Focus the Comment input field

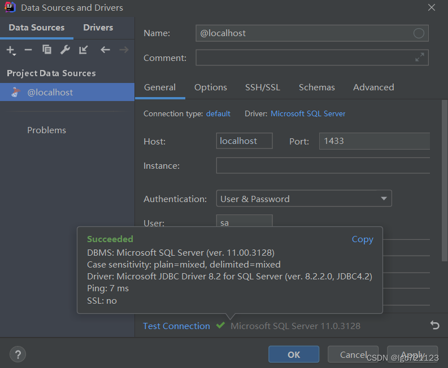tap(312, 58)
